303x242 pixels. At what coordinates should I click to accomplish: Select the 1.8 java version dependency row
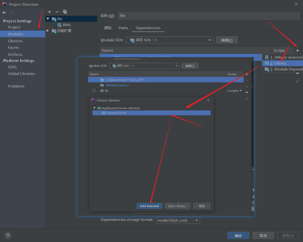coord(166,80)
